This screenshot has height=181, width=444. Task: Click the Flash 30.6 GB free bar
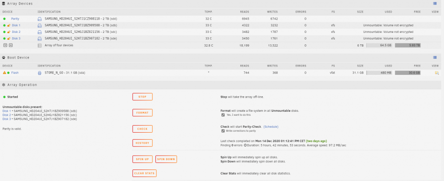click(x=408, y=73)
